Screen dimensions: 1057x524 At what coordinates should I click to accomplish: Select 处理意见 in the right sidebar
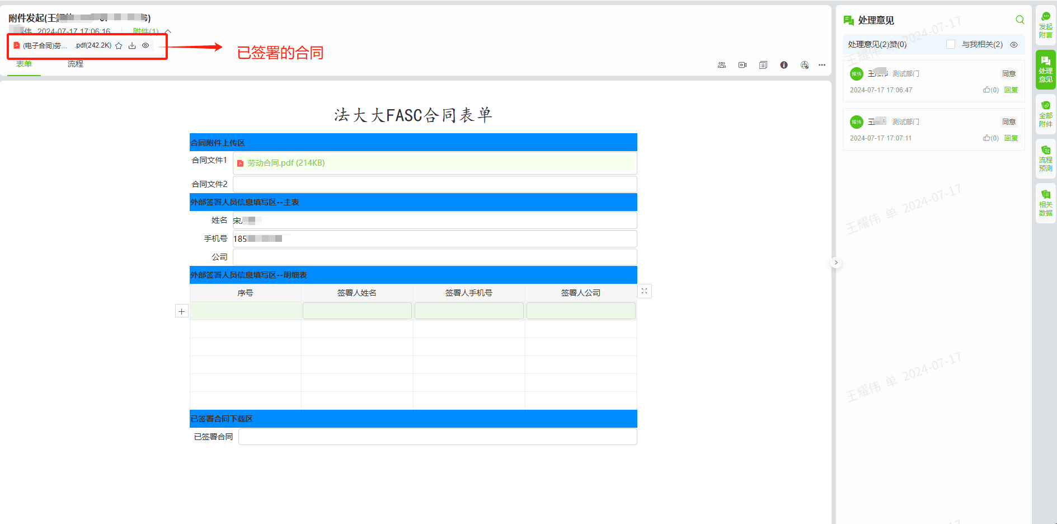pyautogui.click(x=1045, y=70)
